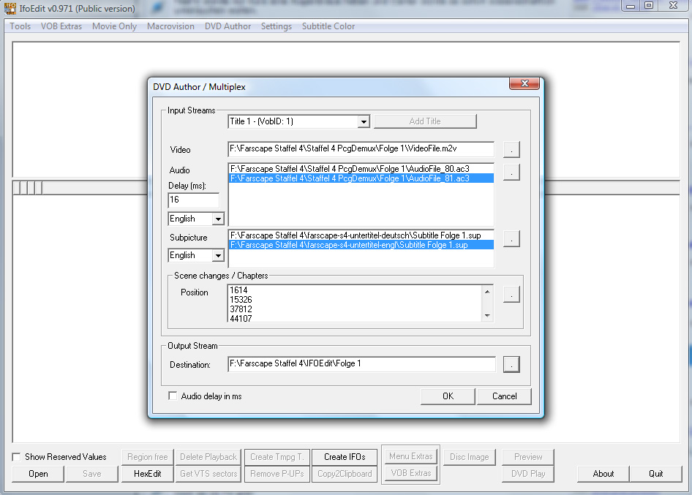Click the Cancel button in the dialog
Screen dimensions: 692x495
tap(504, 396)
